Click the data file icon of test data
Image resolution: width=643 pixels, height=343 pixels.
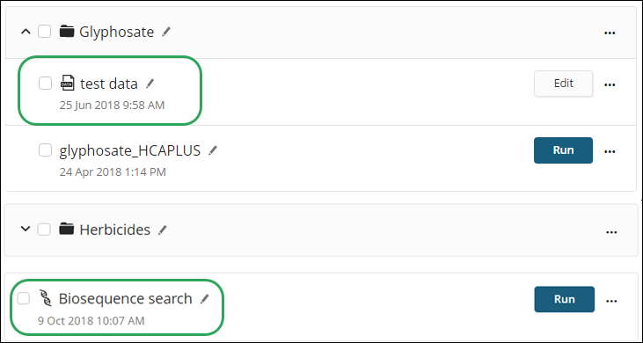[x=67, y=84]
